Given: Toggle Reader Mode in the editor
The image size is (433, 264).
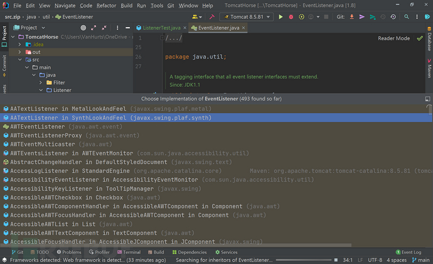Looking at the screenshot, I should pos(393,38).
